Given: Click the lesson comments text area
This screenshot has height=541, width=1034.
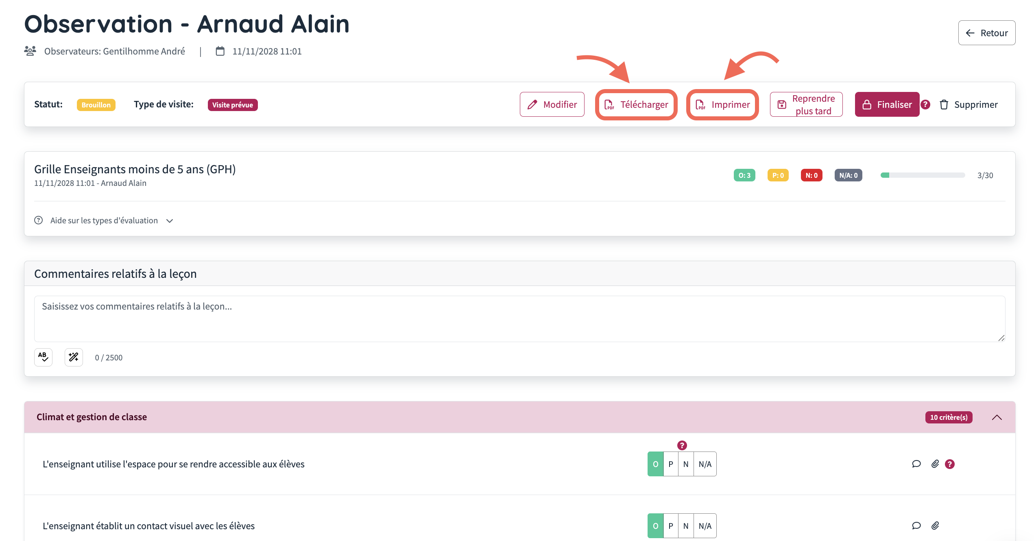Looking at the screenshot, I should point(519,319).
